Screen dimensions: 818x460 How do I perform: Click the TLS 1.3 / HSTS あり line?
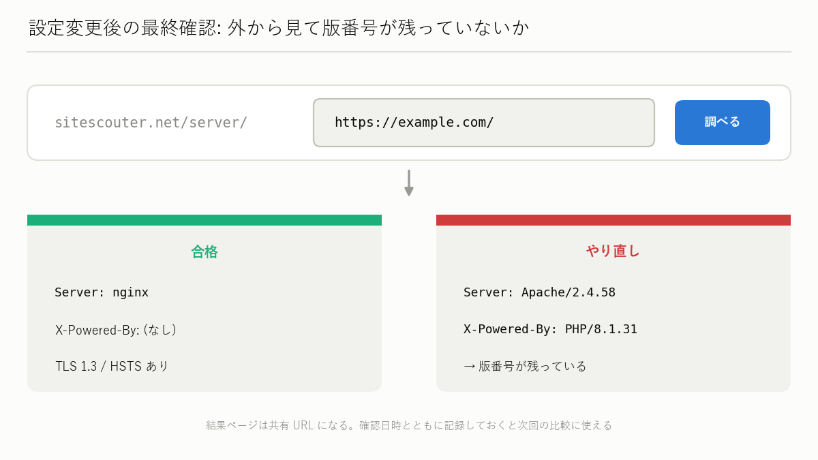pyautogui.click(x=112, y=366)
